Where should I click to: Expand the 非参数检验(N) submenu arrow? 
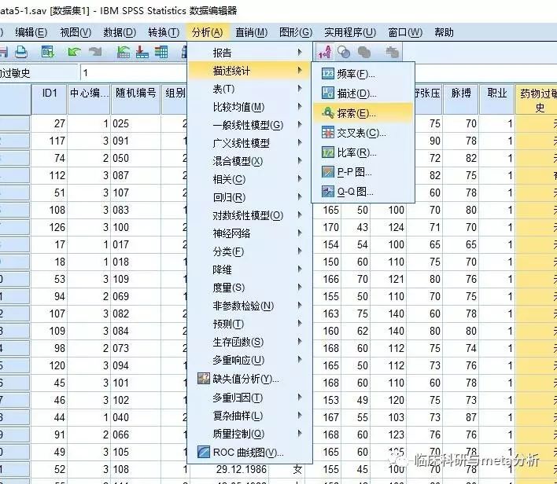pos(300,305)
